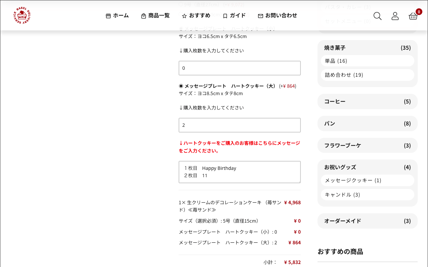This screenshot has height=267, width=428.
Task: Click the quantity field showing 0
Action: pos(239,68)
